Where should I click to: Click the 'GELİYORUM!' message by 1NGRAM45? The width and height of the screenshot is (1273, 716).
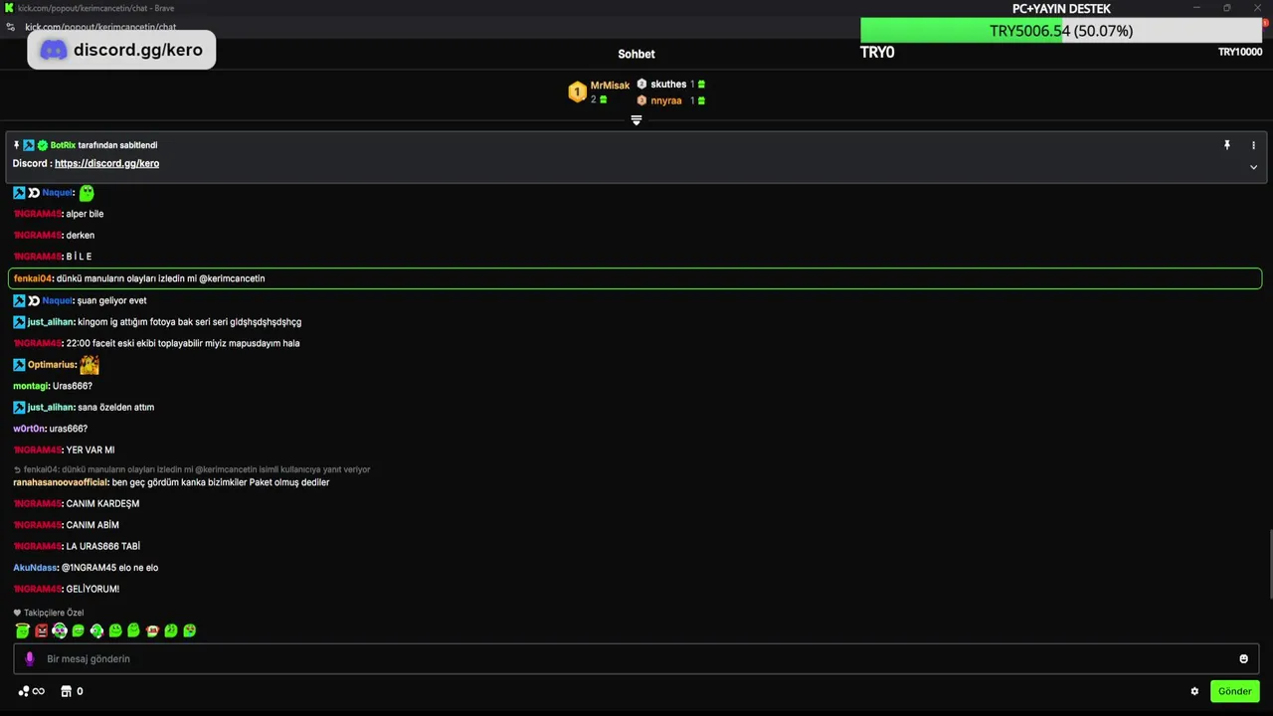tap(92, 589)
